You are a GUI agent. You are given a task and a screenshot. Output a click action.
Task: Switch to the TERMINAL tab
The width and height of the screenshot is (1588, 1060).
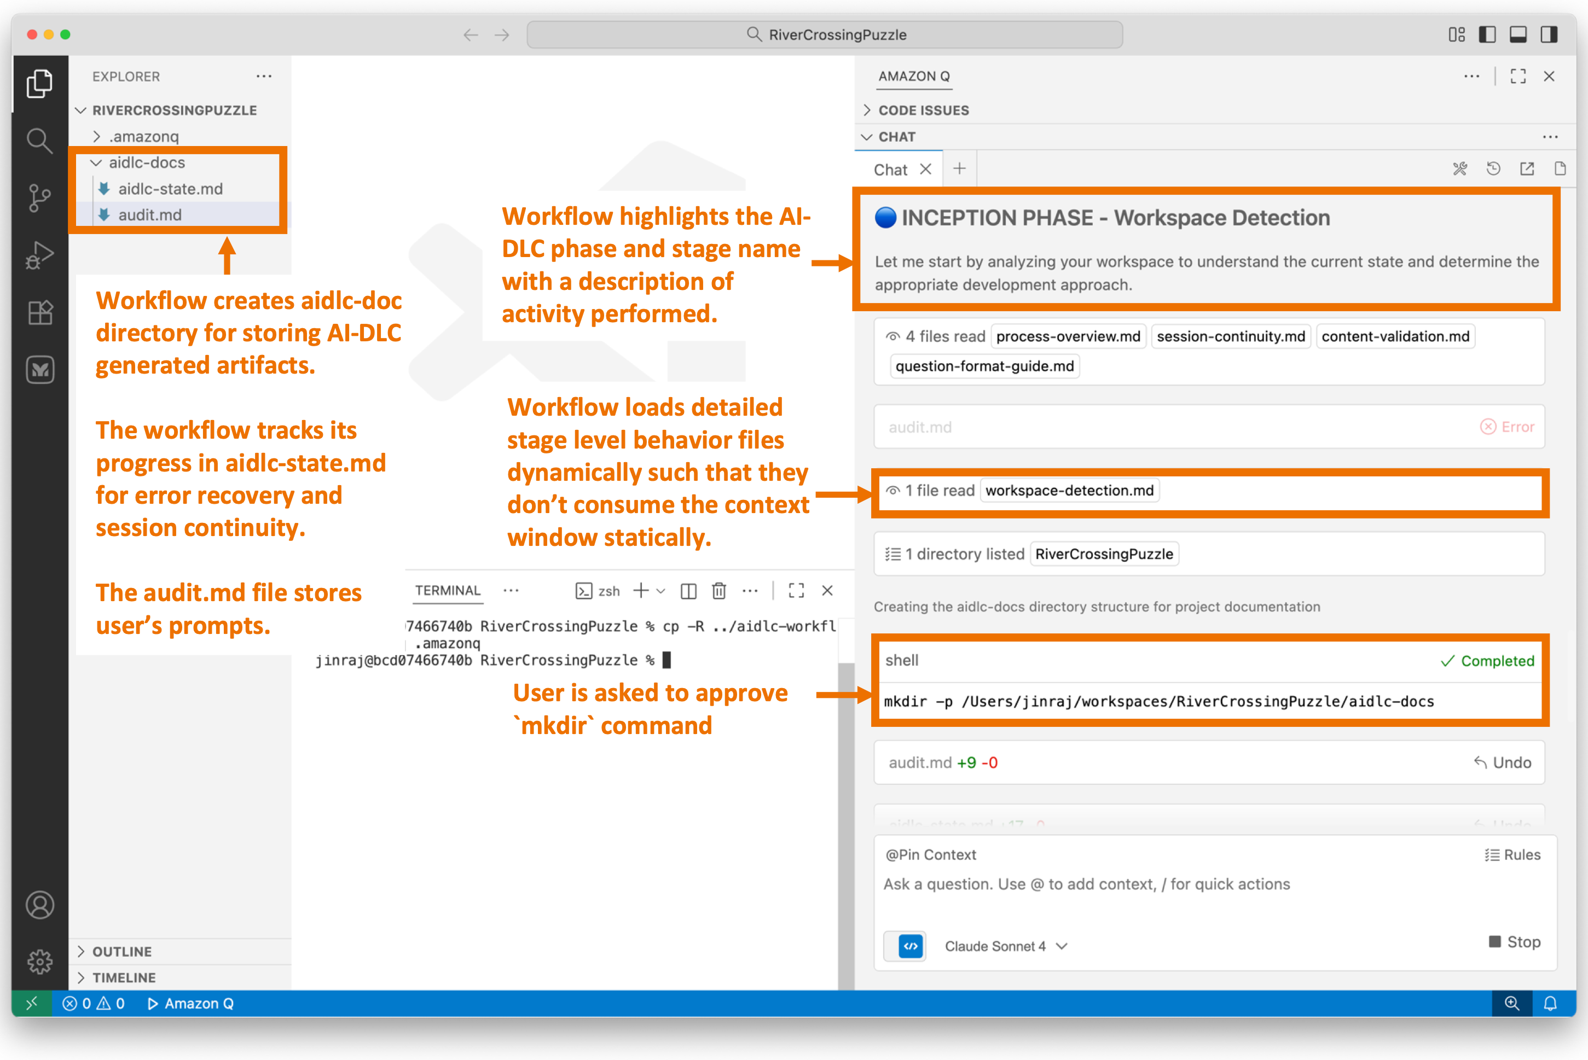pos(447,590)
